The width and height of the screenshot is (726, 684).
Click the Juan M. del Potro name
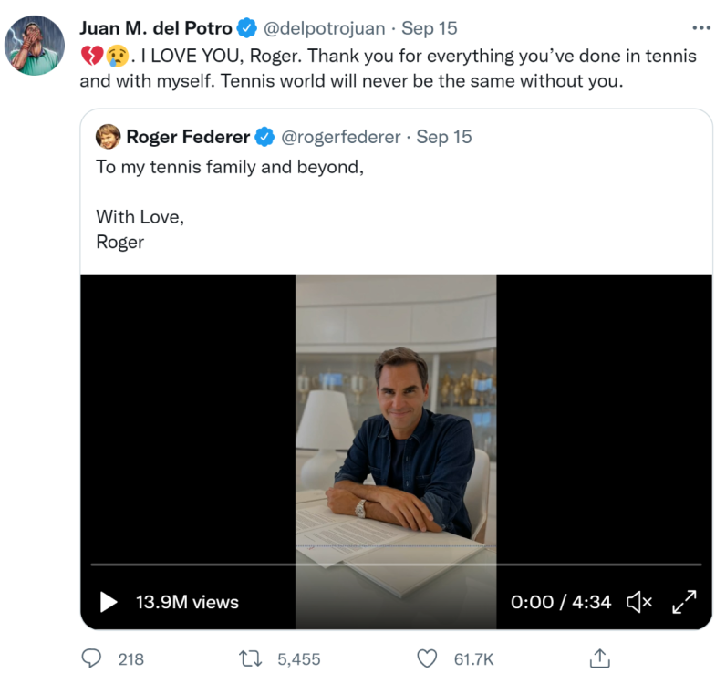[155, 28]
